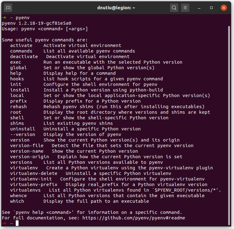Close the terminal window
234x229 pixels.
coord(224,7)
